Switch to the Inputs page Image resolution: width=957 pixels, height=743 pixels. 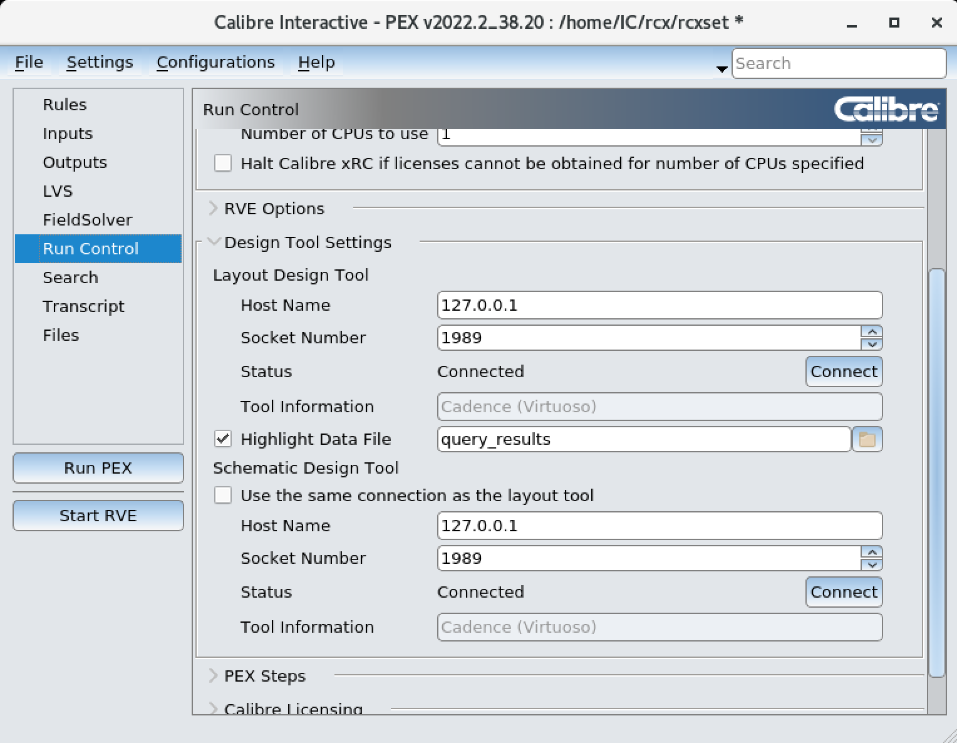pyautogui.click(x=98, y=133)
